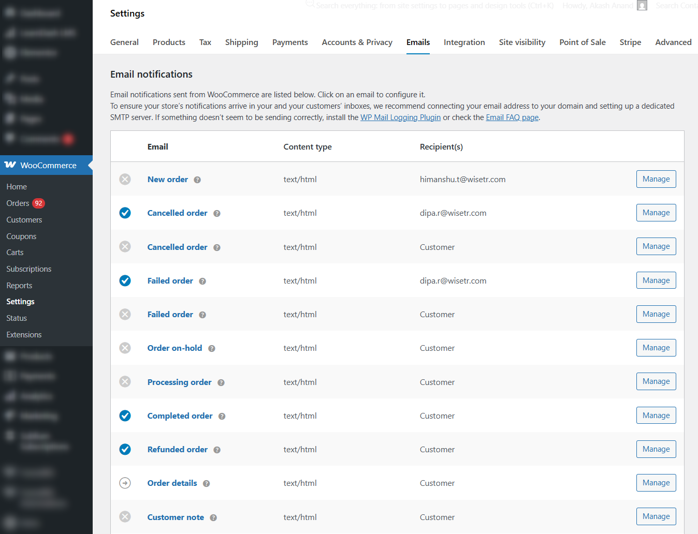Open help for Completed order email
Screen dimensions: 698x534
pos(222,416)
